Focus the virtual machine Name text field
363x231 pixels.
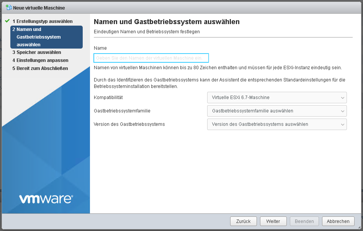coord(151,58)
